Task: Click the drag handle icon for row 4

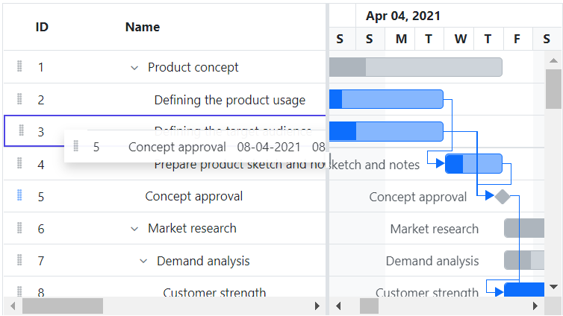Action: [19, 164]
